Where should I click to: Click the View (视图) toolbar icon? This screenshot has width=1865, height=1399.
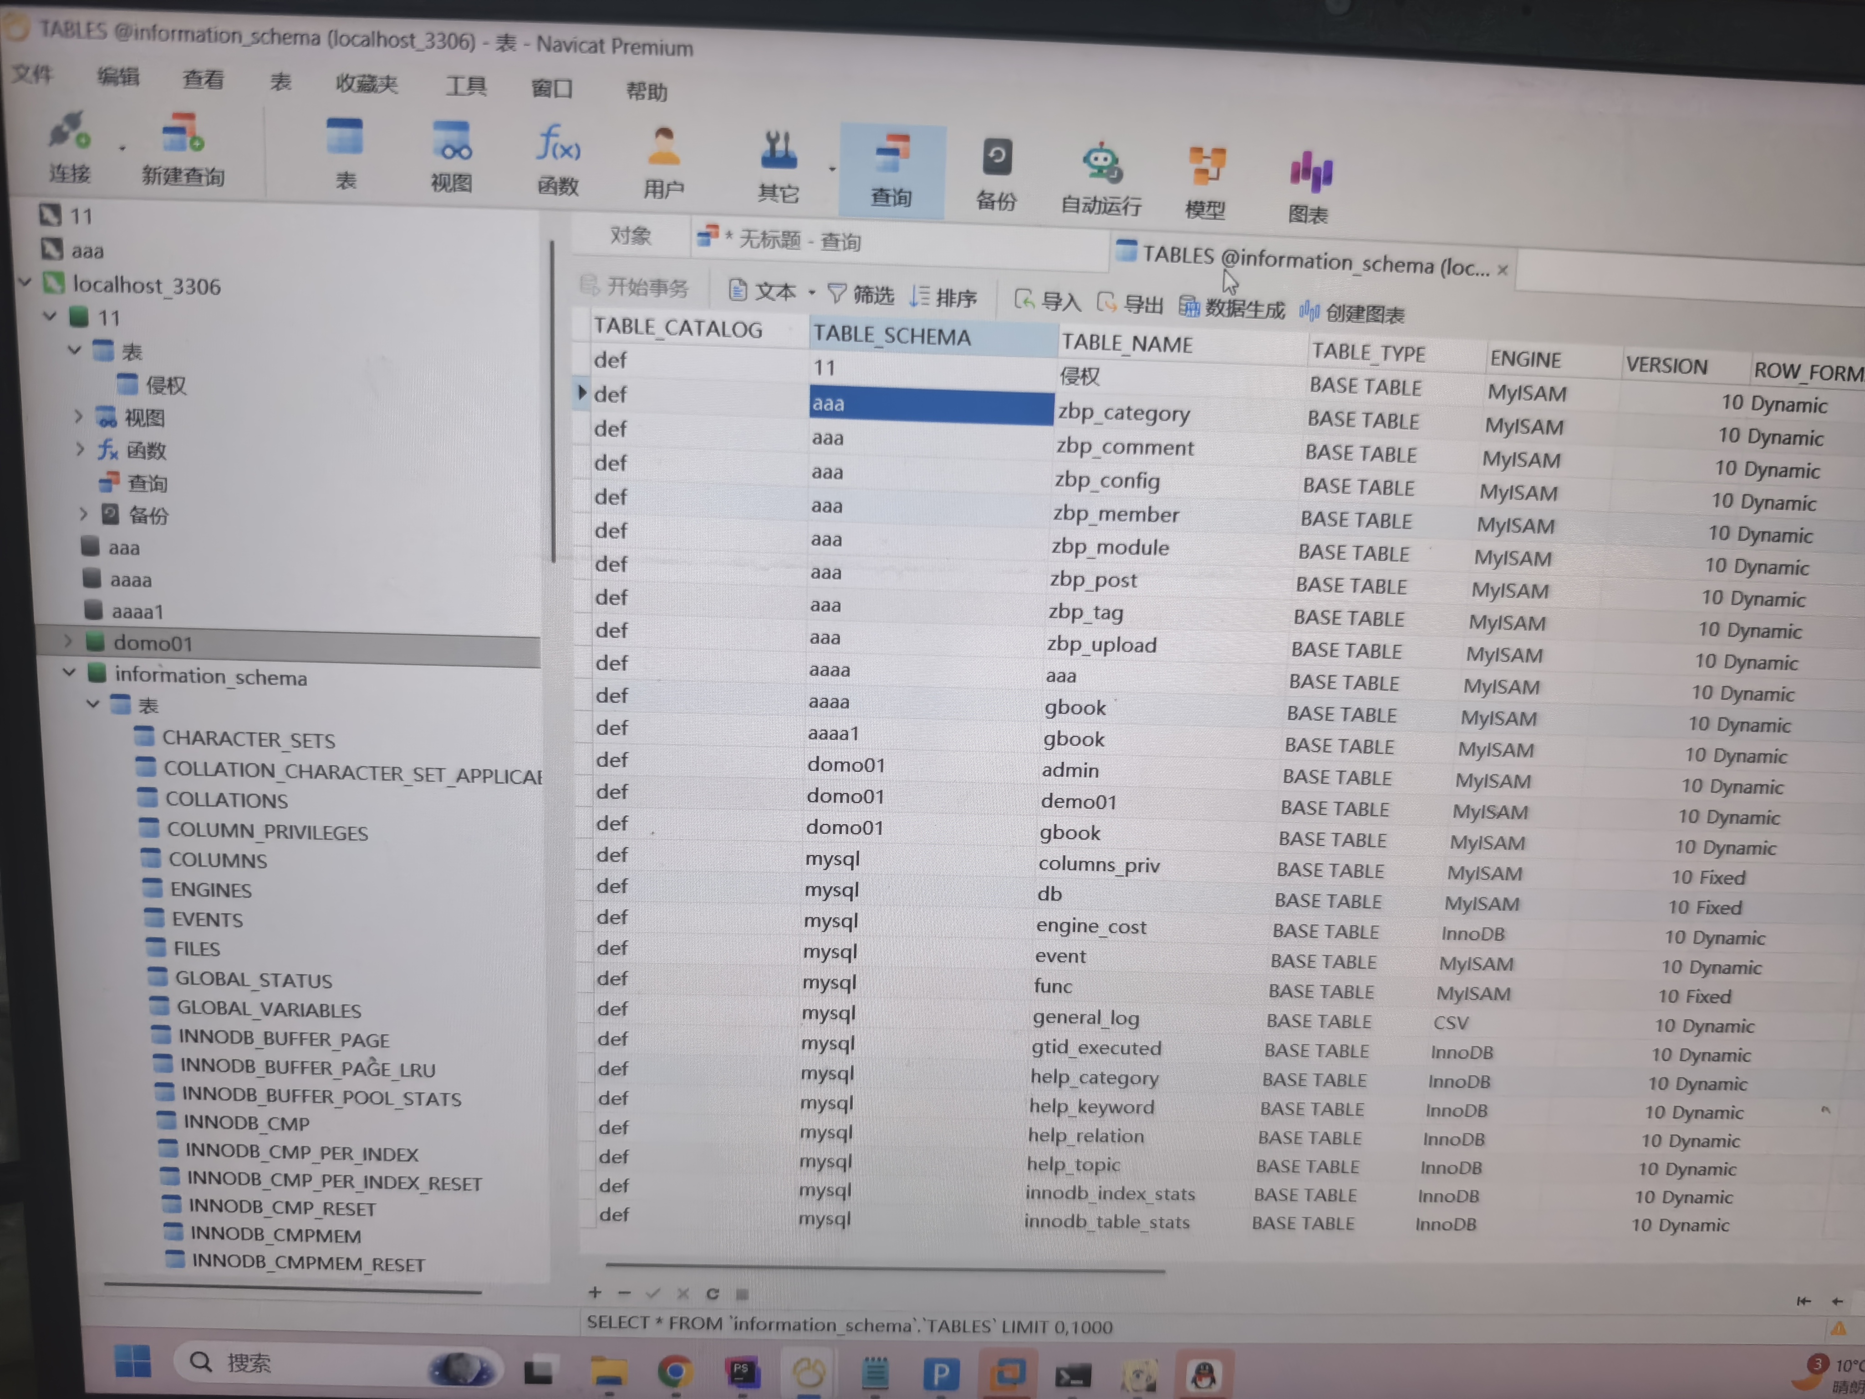(452, 142)
